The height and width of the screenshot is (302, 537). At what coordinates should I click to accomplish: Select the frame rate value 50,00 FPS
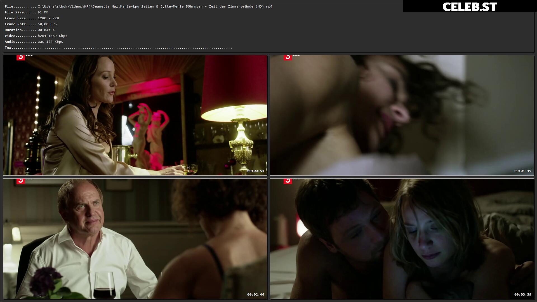click(x=47, y=24)
